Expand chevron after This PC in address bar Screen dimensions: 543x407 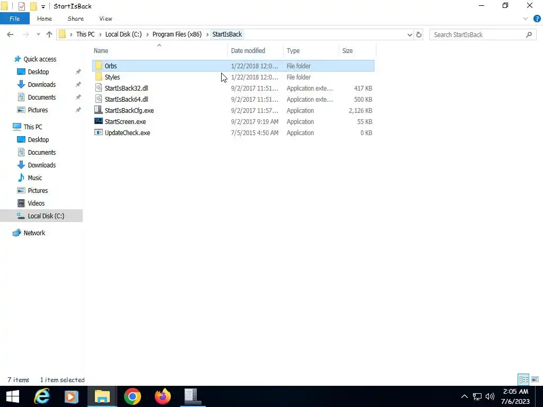pyautogui.click(x=100, y=34)
